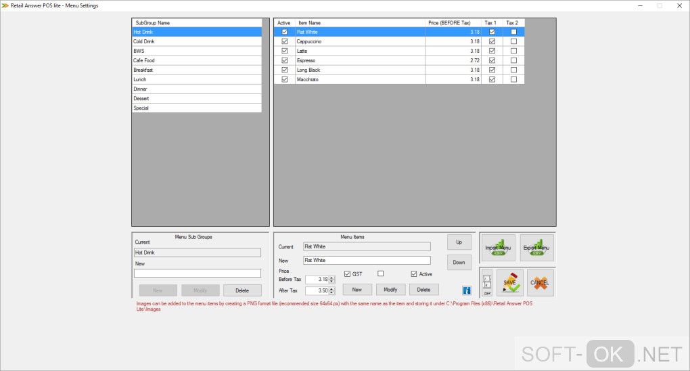690x371 pixels.
Task: Toggle Tax 1 checkbox for Macchiato row
Action: 492,79
